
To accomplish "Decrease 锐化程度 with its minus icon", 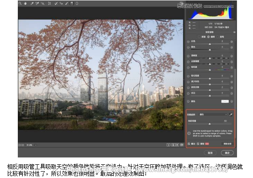I will click(188, 76).
